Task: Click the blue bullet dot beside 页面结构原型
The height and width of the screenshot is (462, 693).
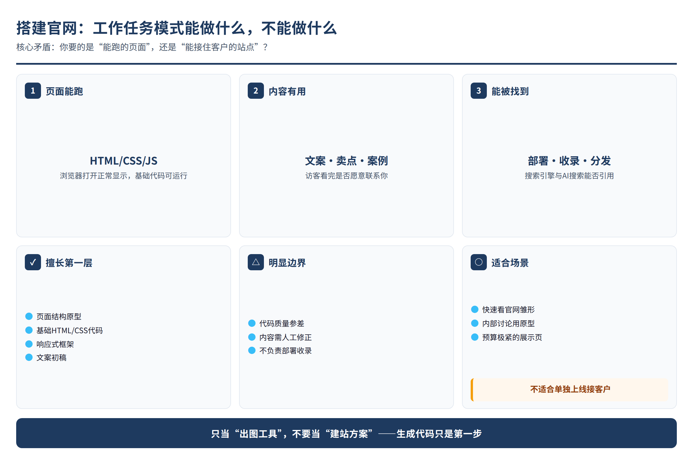Action: (x=29, y=316)
